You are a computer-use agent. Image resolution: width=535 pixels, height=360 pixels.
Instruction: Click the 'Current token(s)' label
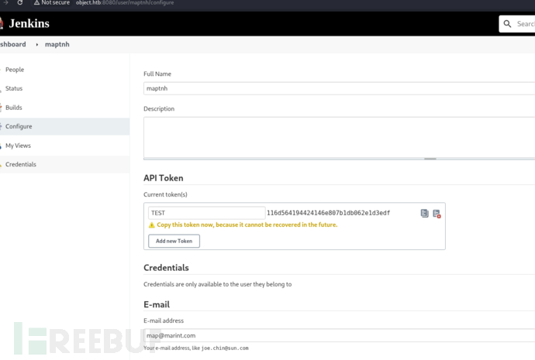coord(165,194)
